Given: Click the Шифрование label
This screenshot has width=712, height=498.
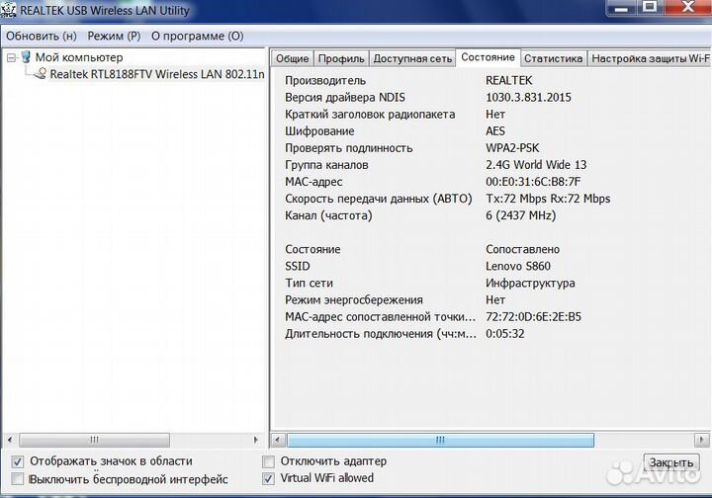Looking at the screenshot, I should [x=319, y=131].
